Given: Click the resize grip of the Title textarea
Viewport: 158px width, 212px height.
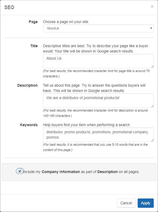Looking at the screenshot, I should tap(152, 67).
